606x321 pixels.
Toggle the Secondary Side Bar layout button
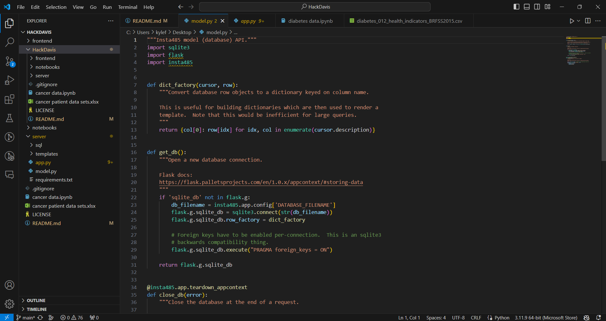coord(537,7)
